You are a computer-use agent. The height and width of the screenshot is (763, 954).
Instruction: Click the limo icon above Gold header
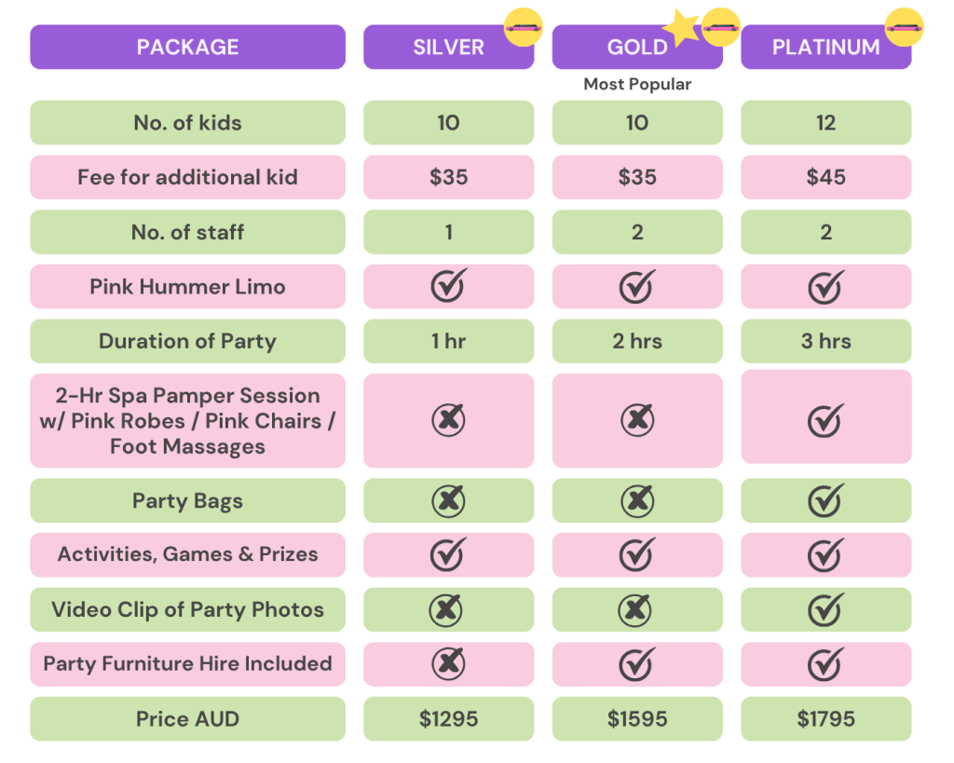pos(720,27)
